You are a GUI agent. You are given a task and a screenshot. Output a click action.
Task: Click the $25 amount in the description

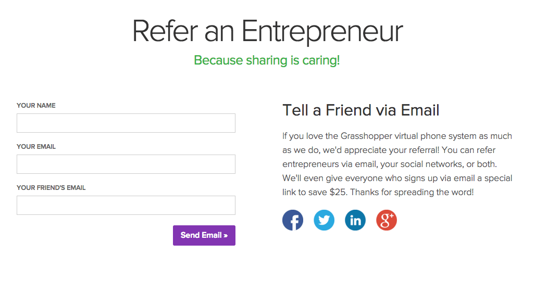tap(338, 193)
